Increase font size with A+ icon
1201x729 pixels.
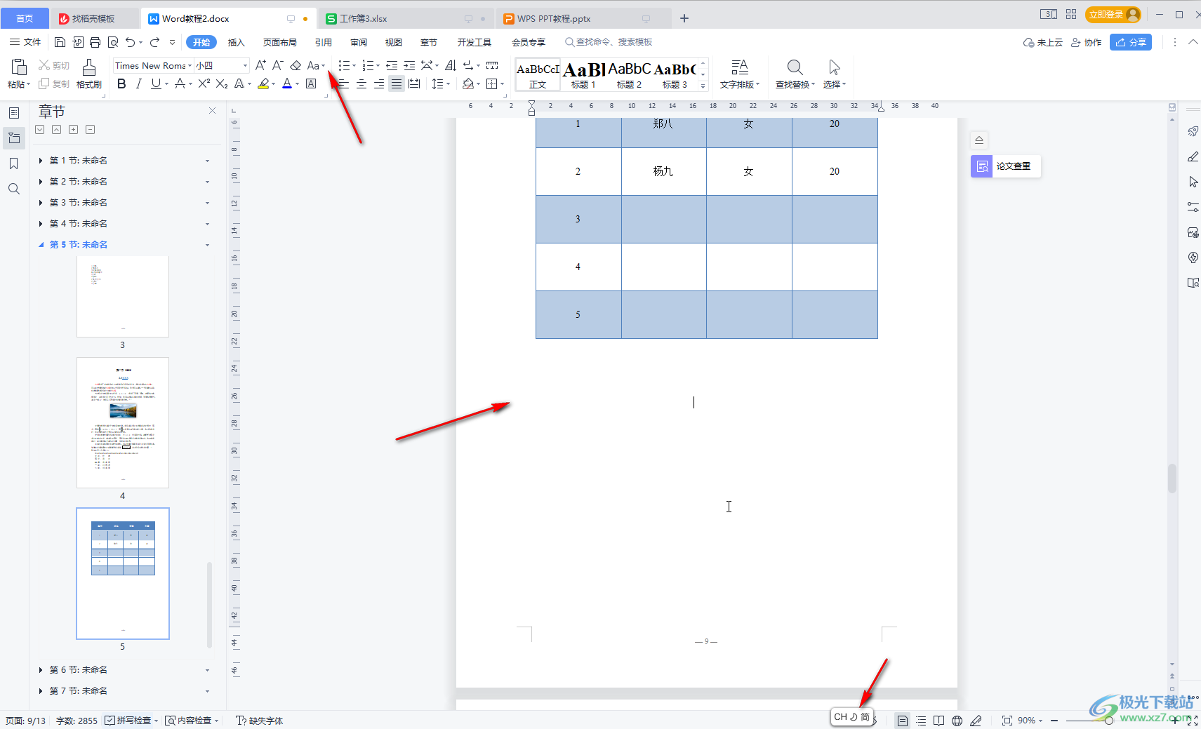coord(260,65)
